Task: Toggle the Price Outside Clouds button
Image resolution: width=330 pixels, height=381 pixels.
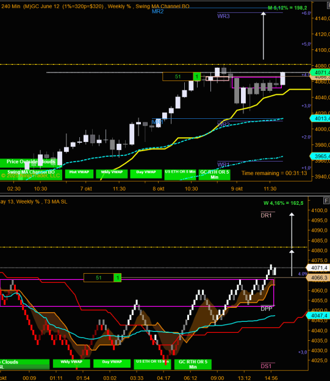Action: tap(31, 163)
